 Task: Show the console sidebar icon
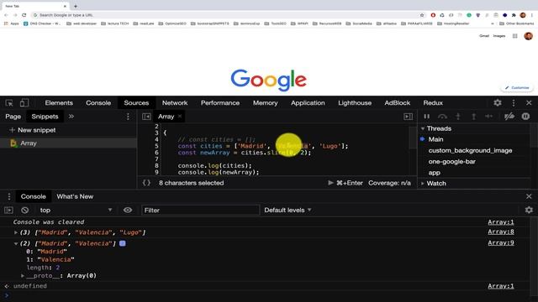click(x=8, y=211)
